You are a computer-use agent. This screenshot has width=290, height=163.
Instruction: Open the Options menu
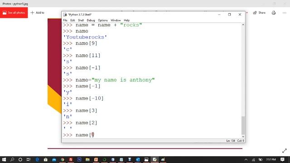click(x=103, y=20)
